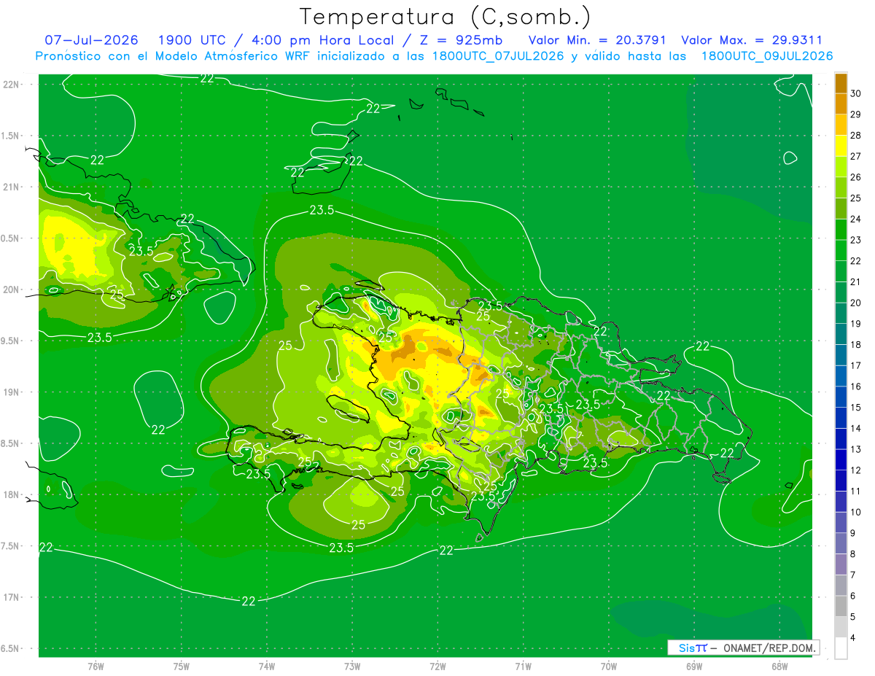The height and width of the screenshot is (676, 875).
Task: Pick the blue colorbar swatch between 14 and 15
Action: (x=841, y=418)
